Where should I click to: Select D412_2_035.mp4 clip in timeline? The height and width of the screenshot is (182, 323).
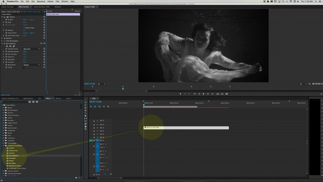pyautogui.click(x=186, y=128)
